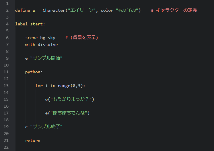
Task: Click line number 2 in the gutter
Action: click(7, 10)
